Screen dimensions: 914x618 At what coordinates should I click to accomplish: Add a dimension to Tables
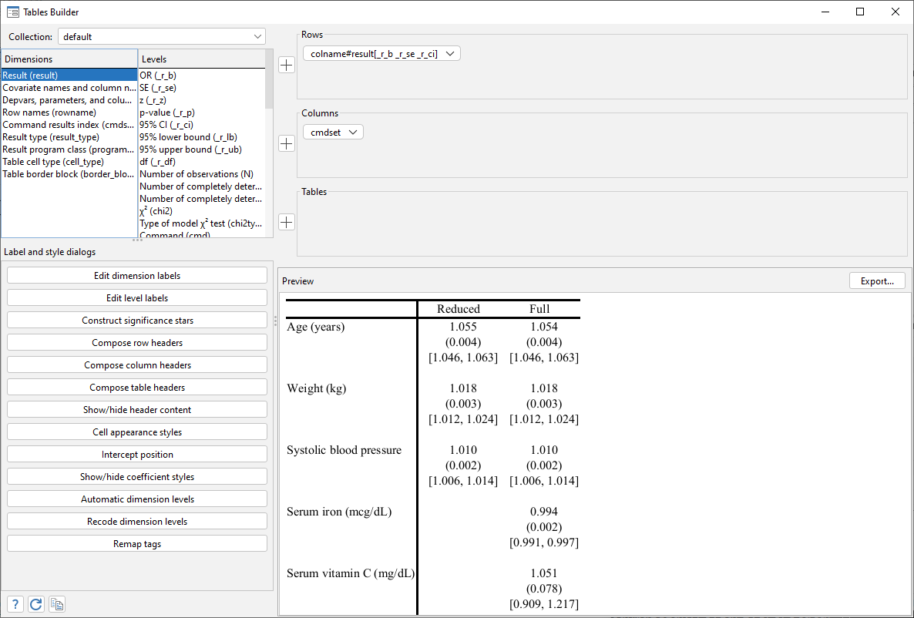(x=286, y=222)
